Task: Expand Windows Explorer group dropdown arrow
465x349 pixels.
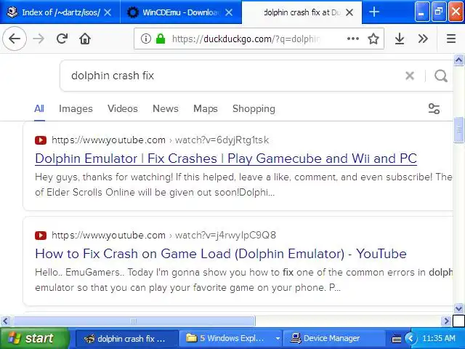Action: point(278,339)
